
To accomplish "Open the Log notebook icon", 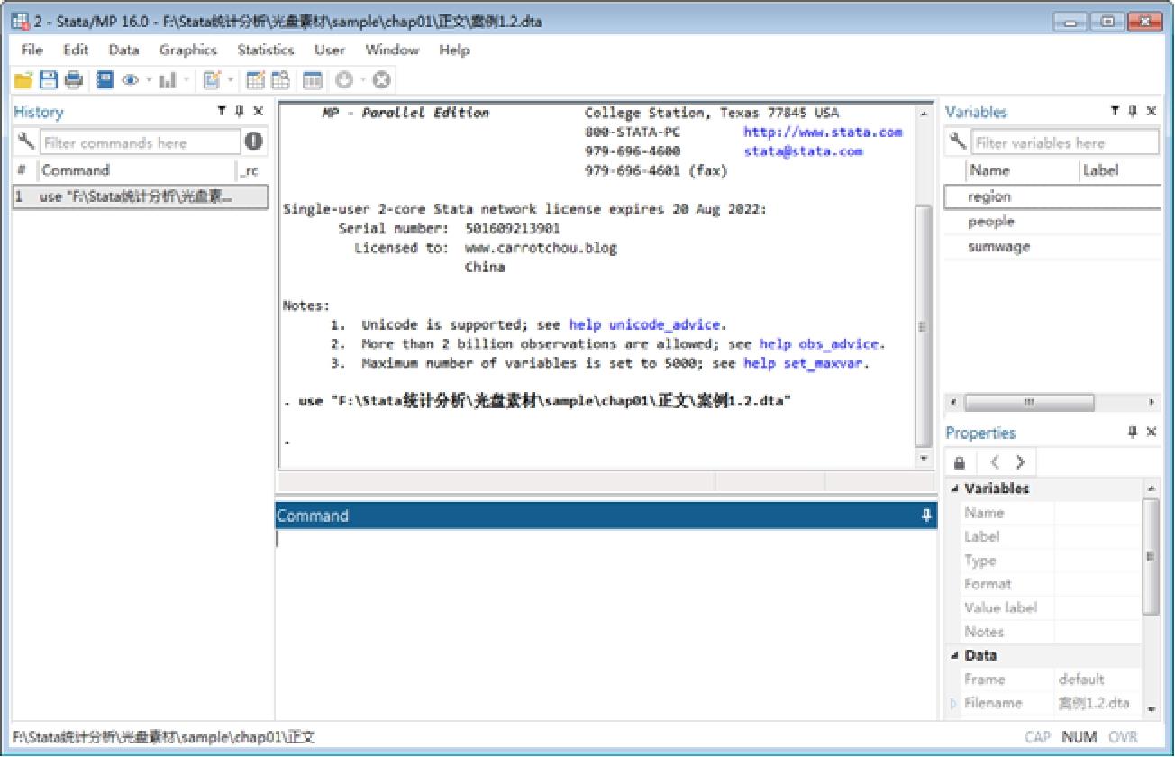I will point(105,81).
